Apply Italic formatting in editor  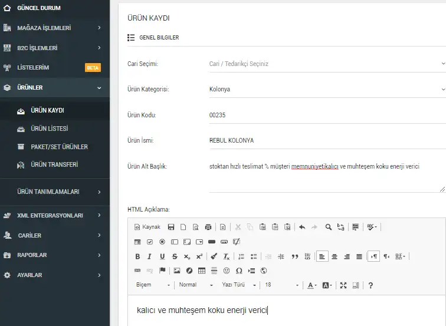[150, 256]
